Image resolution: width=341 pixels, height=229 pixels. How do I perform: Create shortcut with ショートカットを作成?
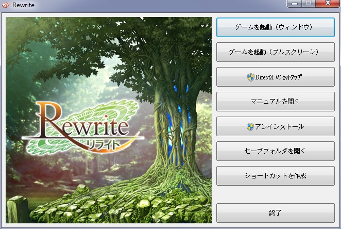pos(275,176)
